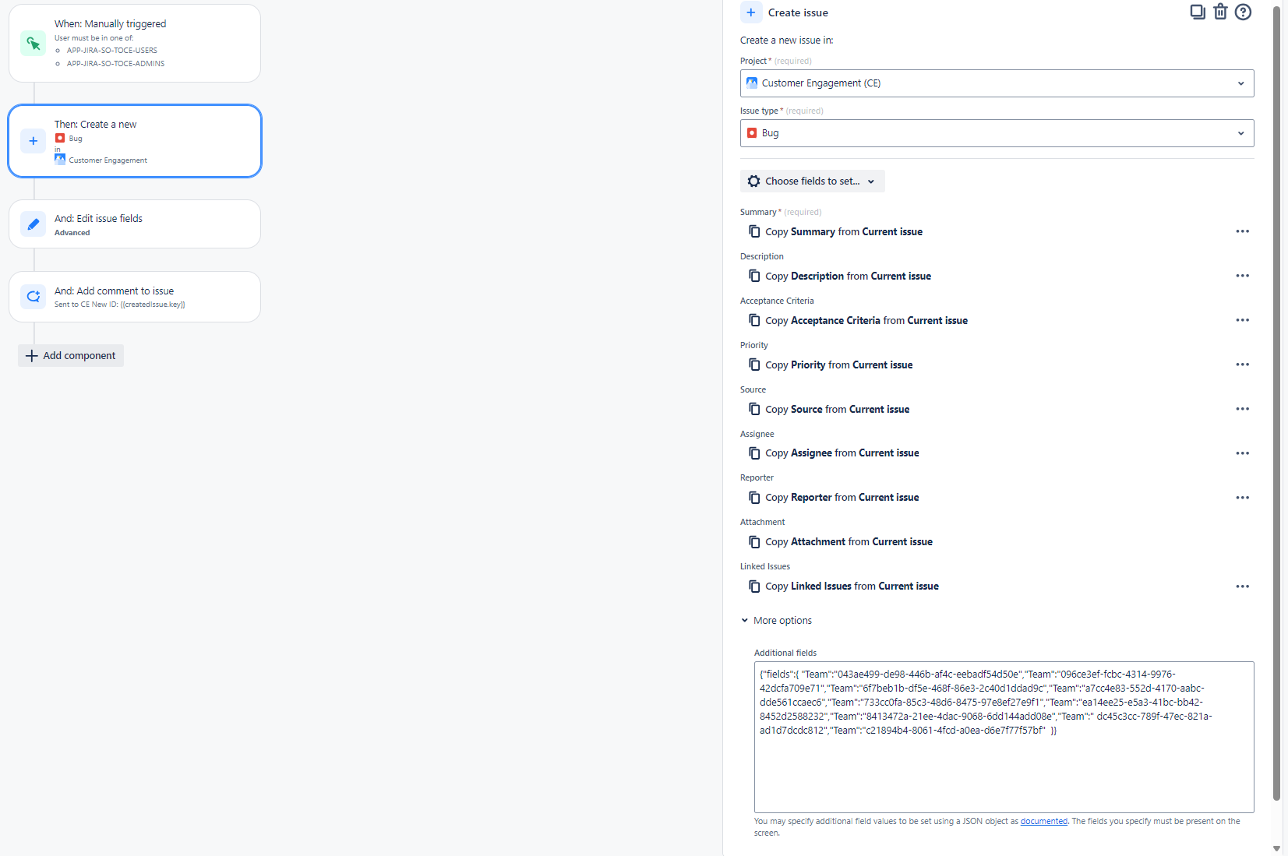Expand the Choose fields to set dropdown
This screenshot has height=856, width=1288.
[812, 181]
